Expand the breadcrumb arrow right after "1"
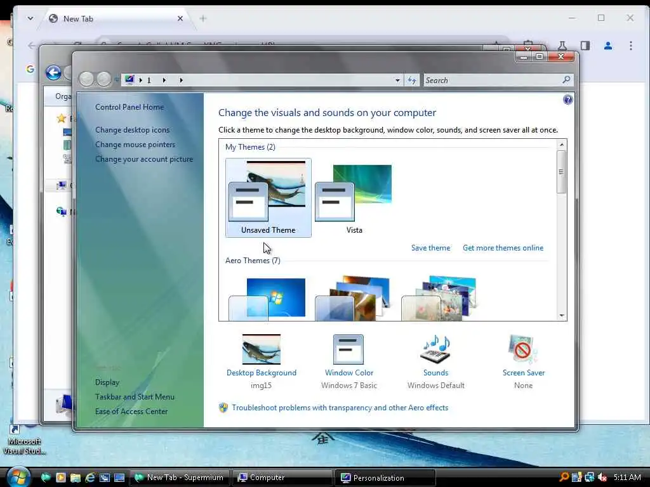Image resolution: width=650 pixels, height=487 pixels. (x=164, y=81)
